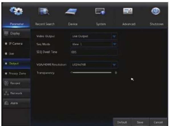Click the Display monitor icon in sidebar
The height and width of the screenshot is (126, 169).
tap(6, 33)
